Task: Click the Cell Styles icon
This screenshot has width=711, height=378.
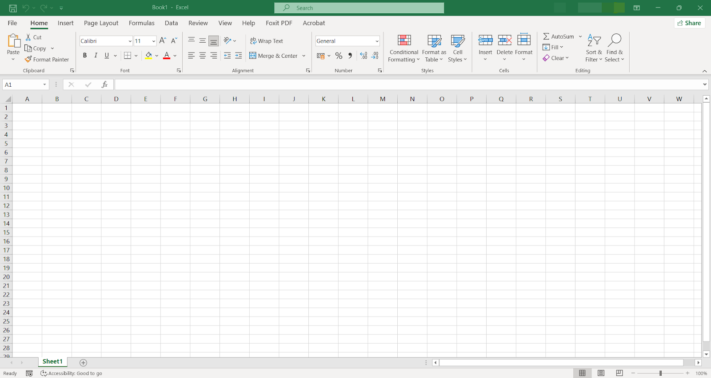Action: (x=458, y=40)
